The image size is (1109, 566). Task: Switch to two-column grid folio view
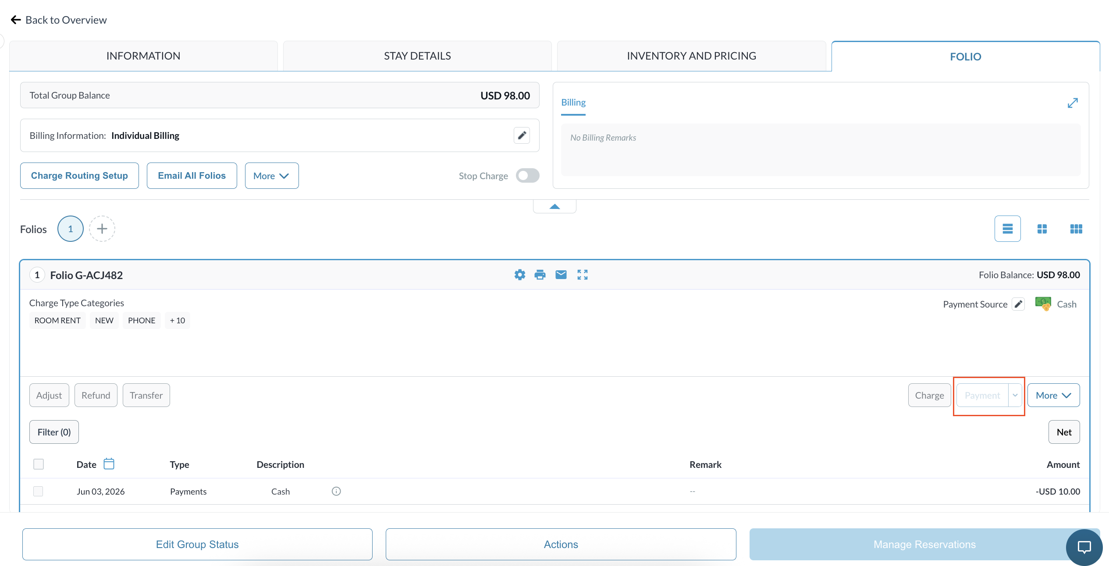click(1042, 229)
